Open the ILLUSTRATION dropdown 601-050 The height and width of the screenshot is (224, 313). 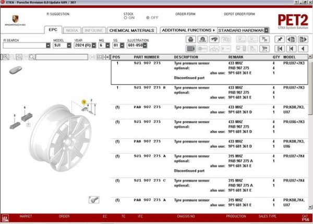click(145, 45)
